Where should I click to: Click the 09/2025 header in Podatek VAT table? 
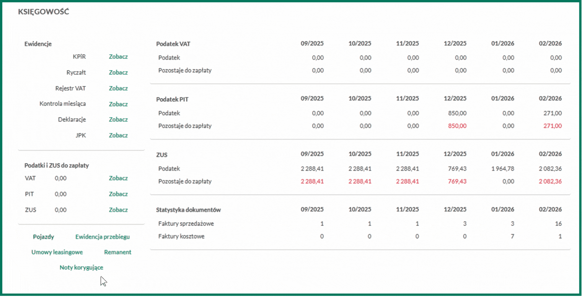(x=312, y=44)
